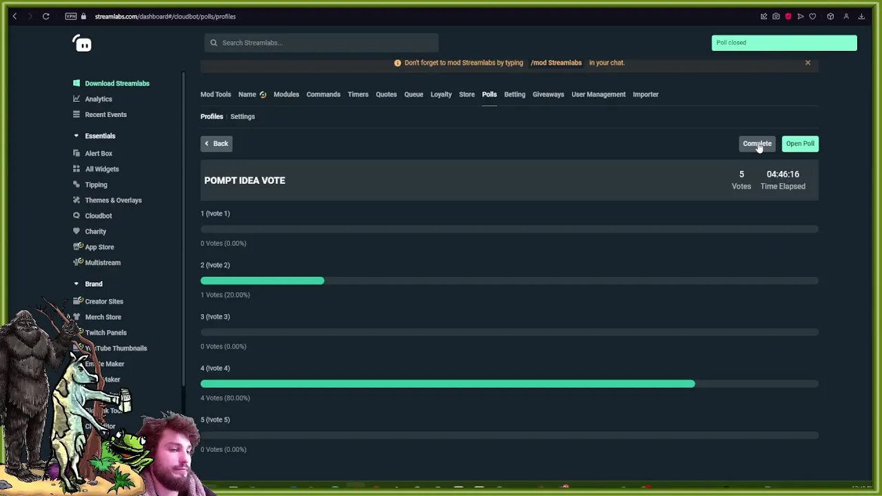Click the Back button
Viewport: 882px width, 496px height.
point(216,143)
